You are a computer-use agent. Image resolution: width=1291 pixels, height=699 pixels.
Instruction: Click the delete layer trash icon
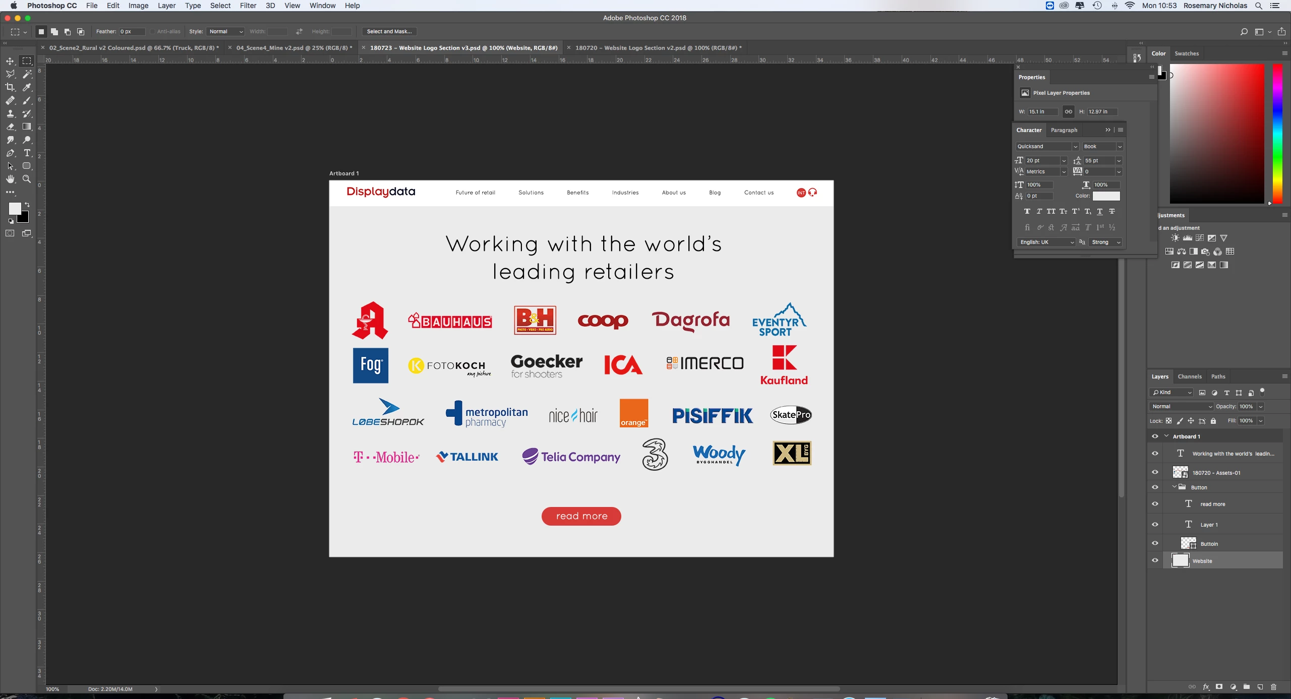[1273, 687]
